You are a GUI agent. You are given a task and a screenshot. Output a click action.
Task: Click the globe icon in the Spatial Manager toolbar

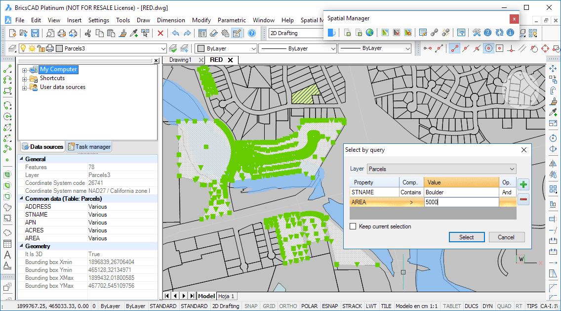click(x=369, y=33)
